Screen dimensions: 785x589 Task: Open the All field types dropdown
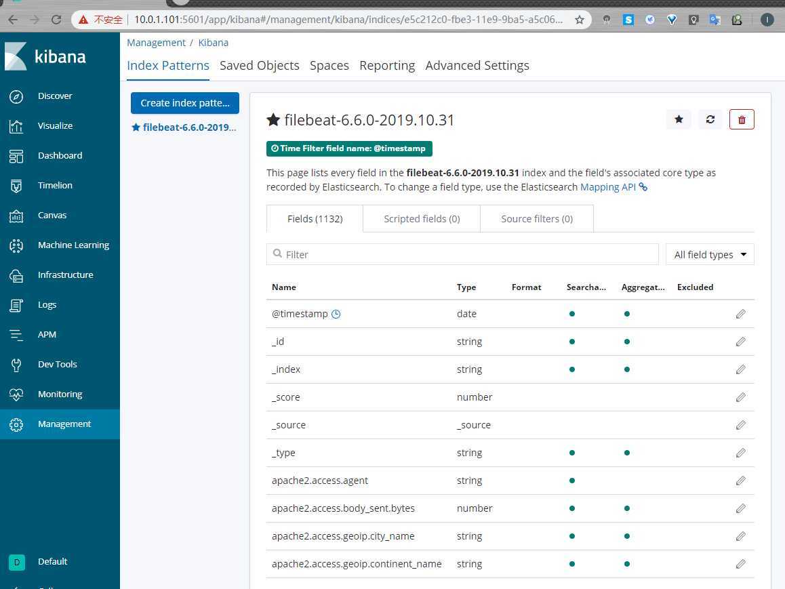pyautogui.click(x=710, y=254)
